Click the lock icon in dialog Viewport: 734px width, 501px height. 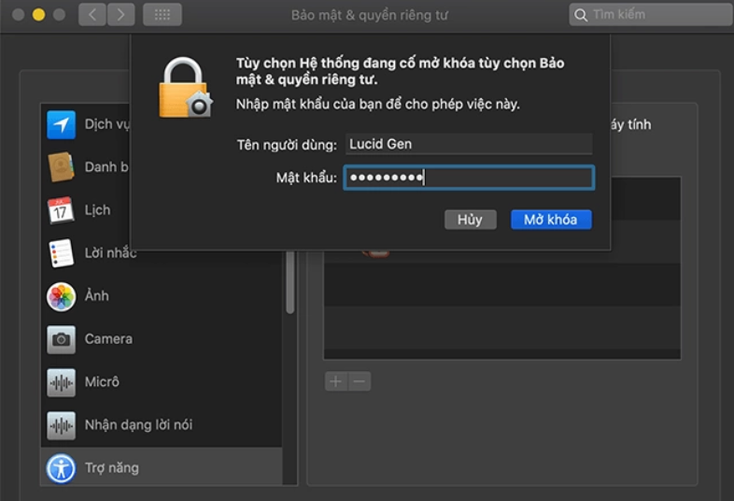(x=186, y=88)
